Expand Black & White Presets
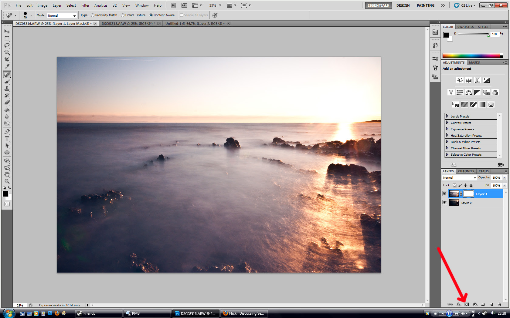This screenshot has width=510, height=318. tap(447, 142)
